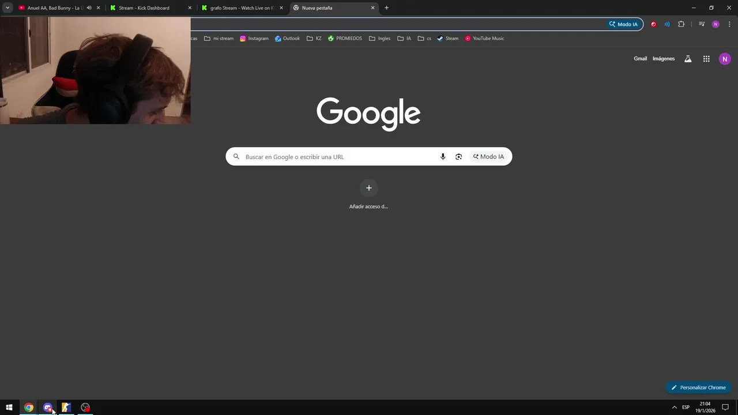Open the clock showing 21:04
This screenshot has height=415, width=738.
click(x=705, y=408)
